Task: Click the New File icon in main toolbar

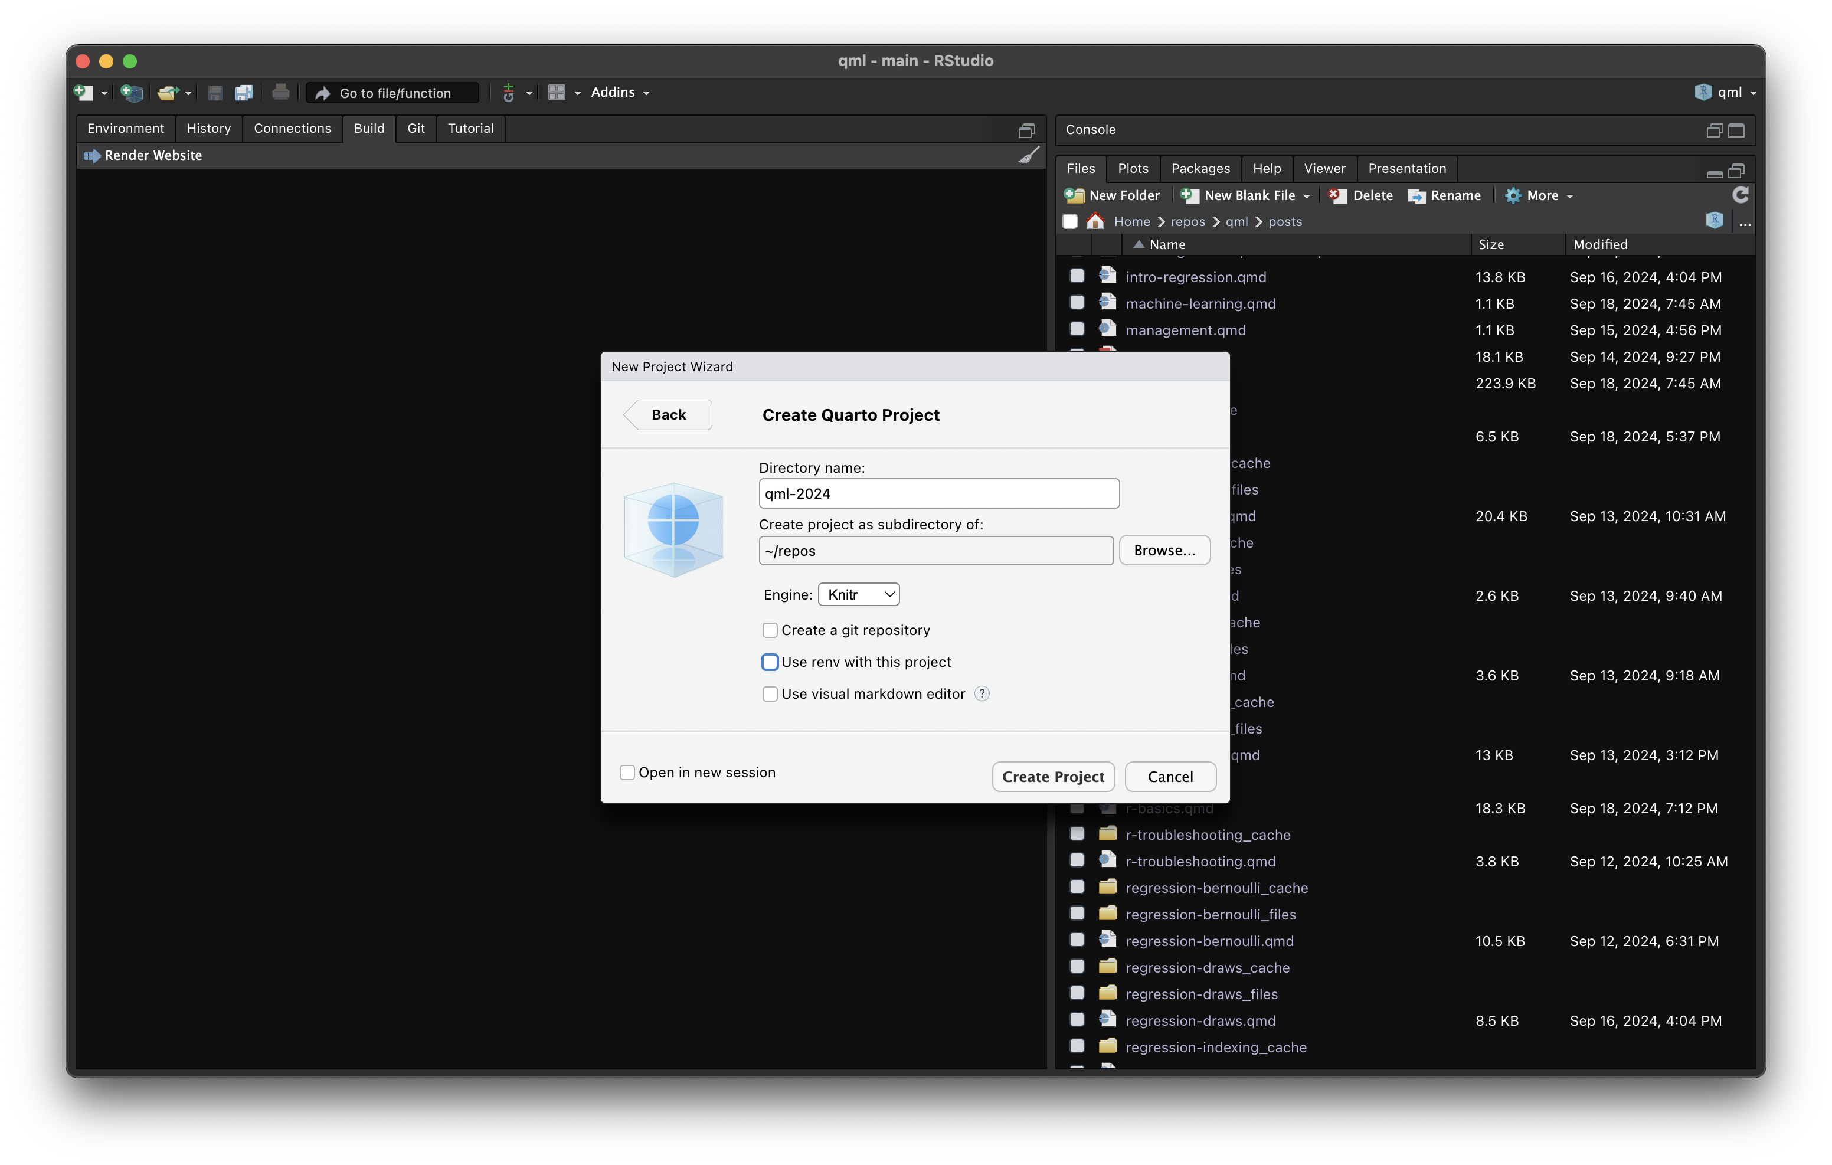Action: 83,93
